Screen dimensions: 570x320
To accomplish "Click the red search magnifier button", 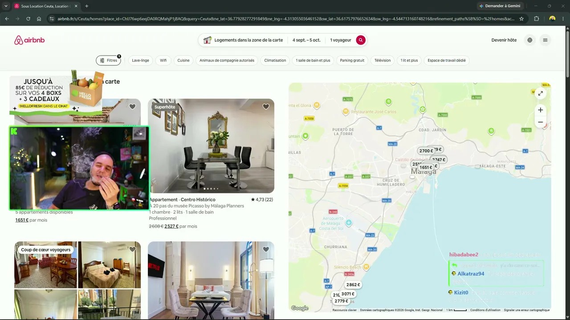I will pyautogui.click(x=361, y=40).
